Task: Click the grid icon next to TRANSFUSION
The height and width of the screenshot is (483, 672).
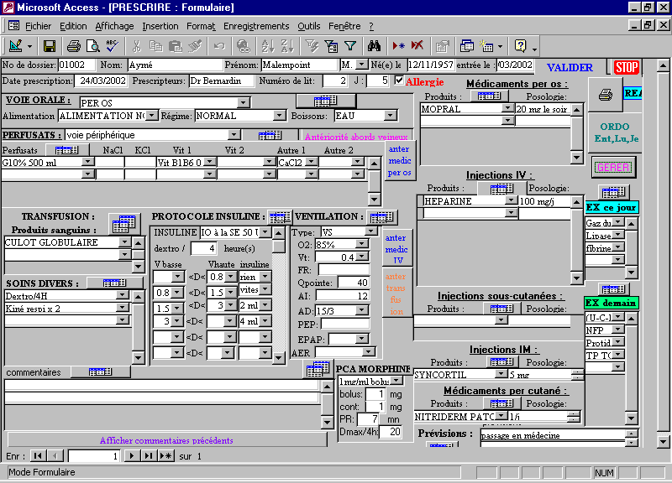Action: (123, 224)
